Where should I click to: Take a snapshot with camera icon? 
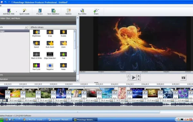click(183, 78)
